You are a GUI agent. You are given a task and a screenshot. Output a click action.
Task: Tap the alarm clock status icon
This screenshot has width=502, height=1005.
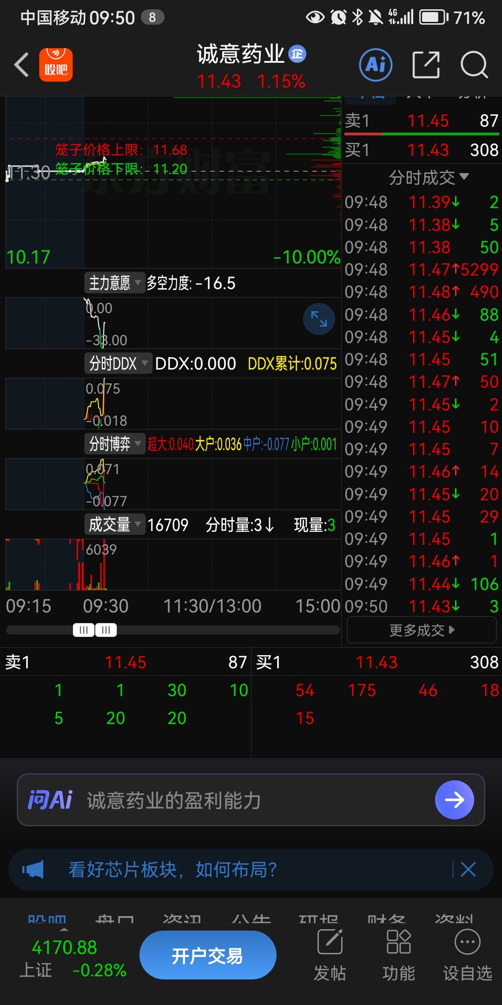[x=338, y=17]
